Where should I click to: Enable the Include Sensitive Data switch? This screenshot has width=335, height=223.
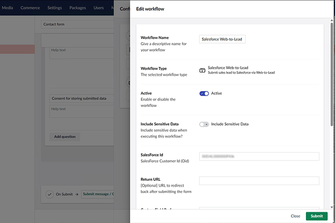[x=204, y=124]
